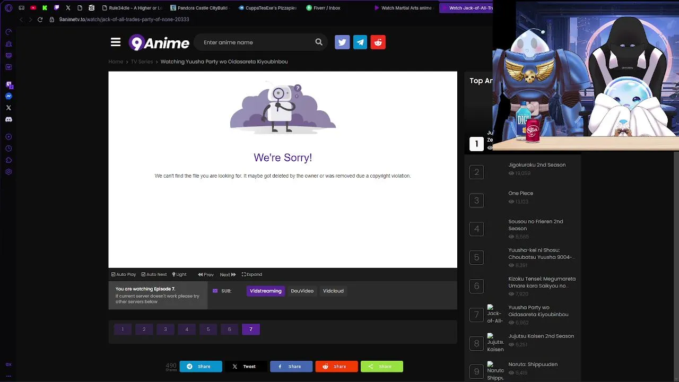Select the DouVideo server

[302, 291]
